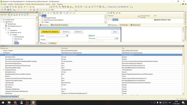Select Товары element in form elements tree
The image size is (187, 105).
click(46, 22)
